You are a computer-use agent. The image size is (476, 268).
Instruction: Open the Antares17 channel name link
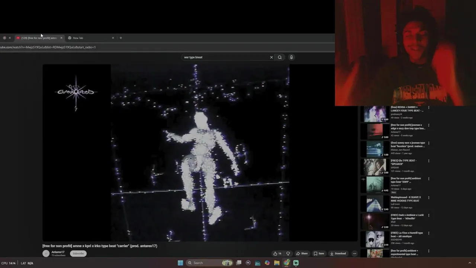click(x=58, y=252)
